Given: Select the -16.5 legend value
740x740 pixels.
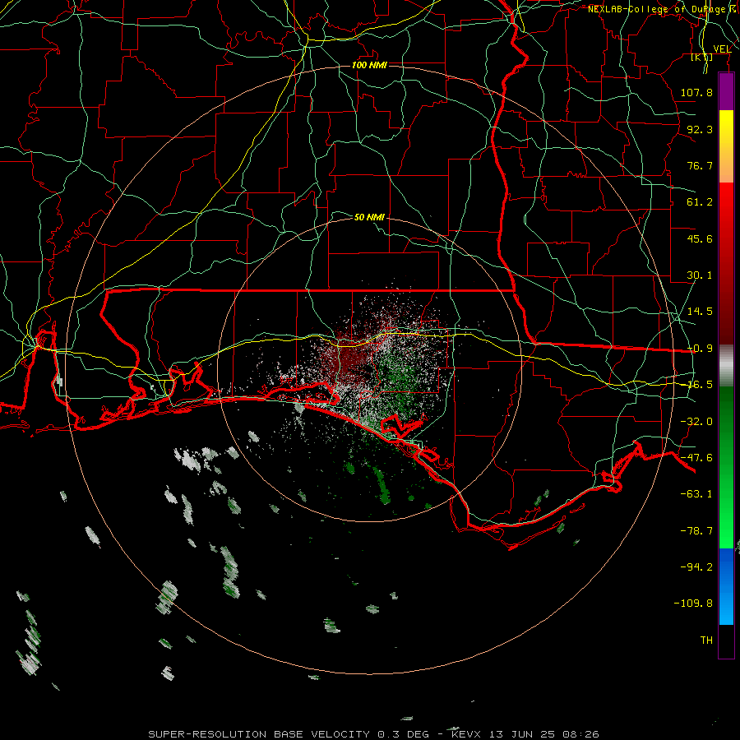Looking at the screenshot, I should point(700,385).
